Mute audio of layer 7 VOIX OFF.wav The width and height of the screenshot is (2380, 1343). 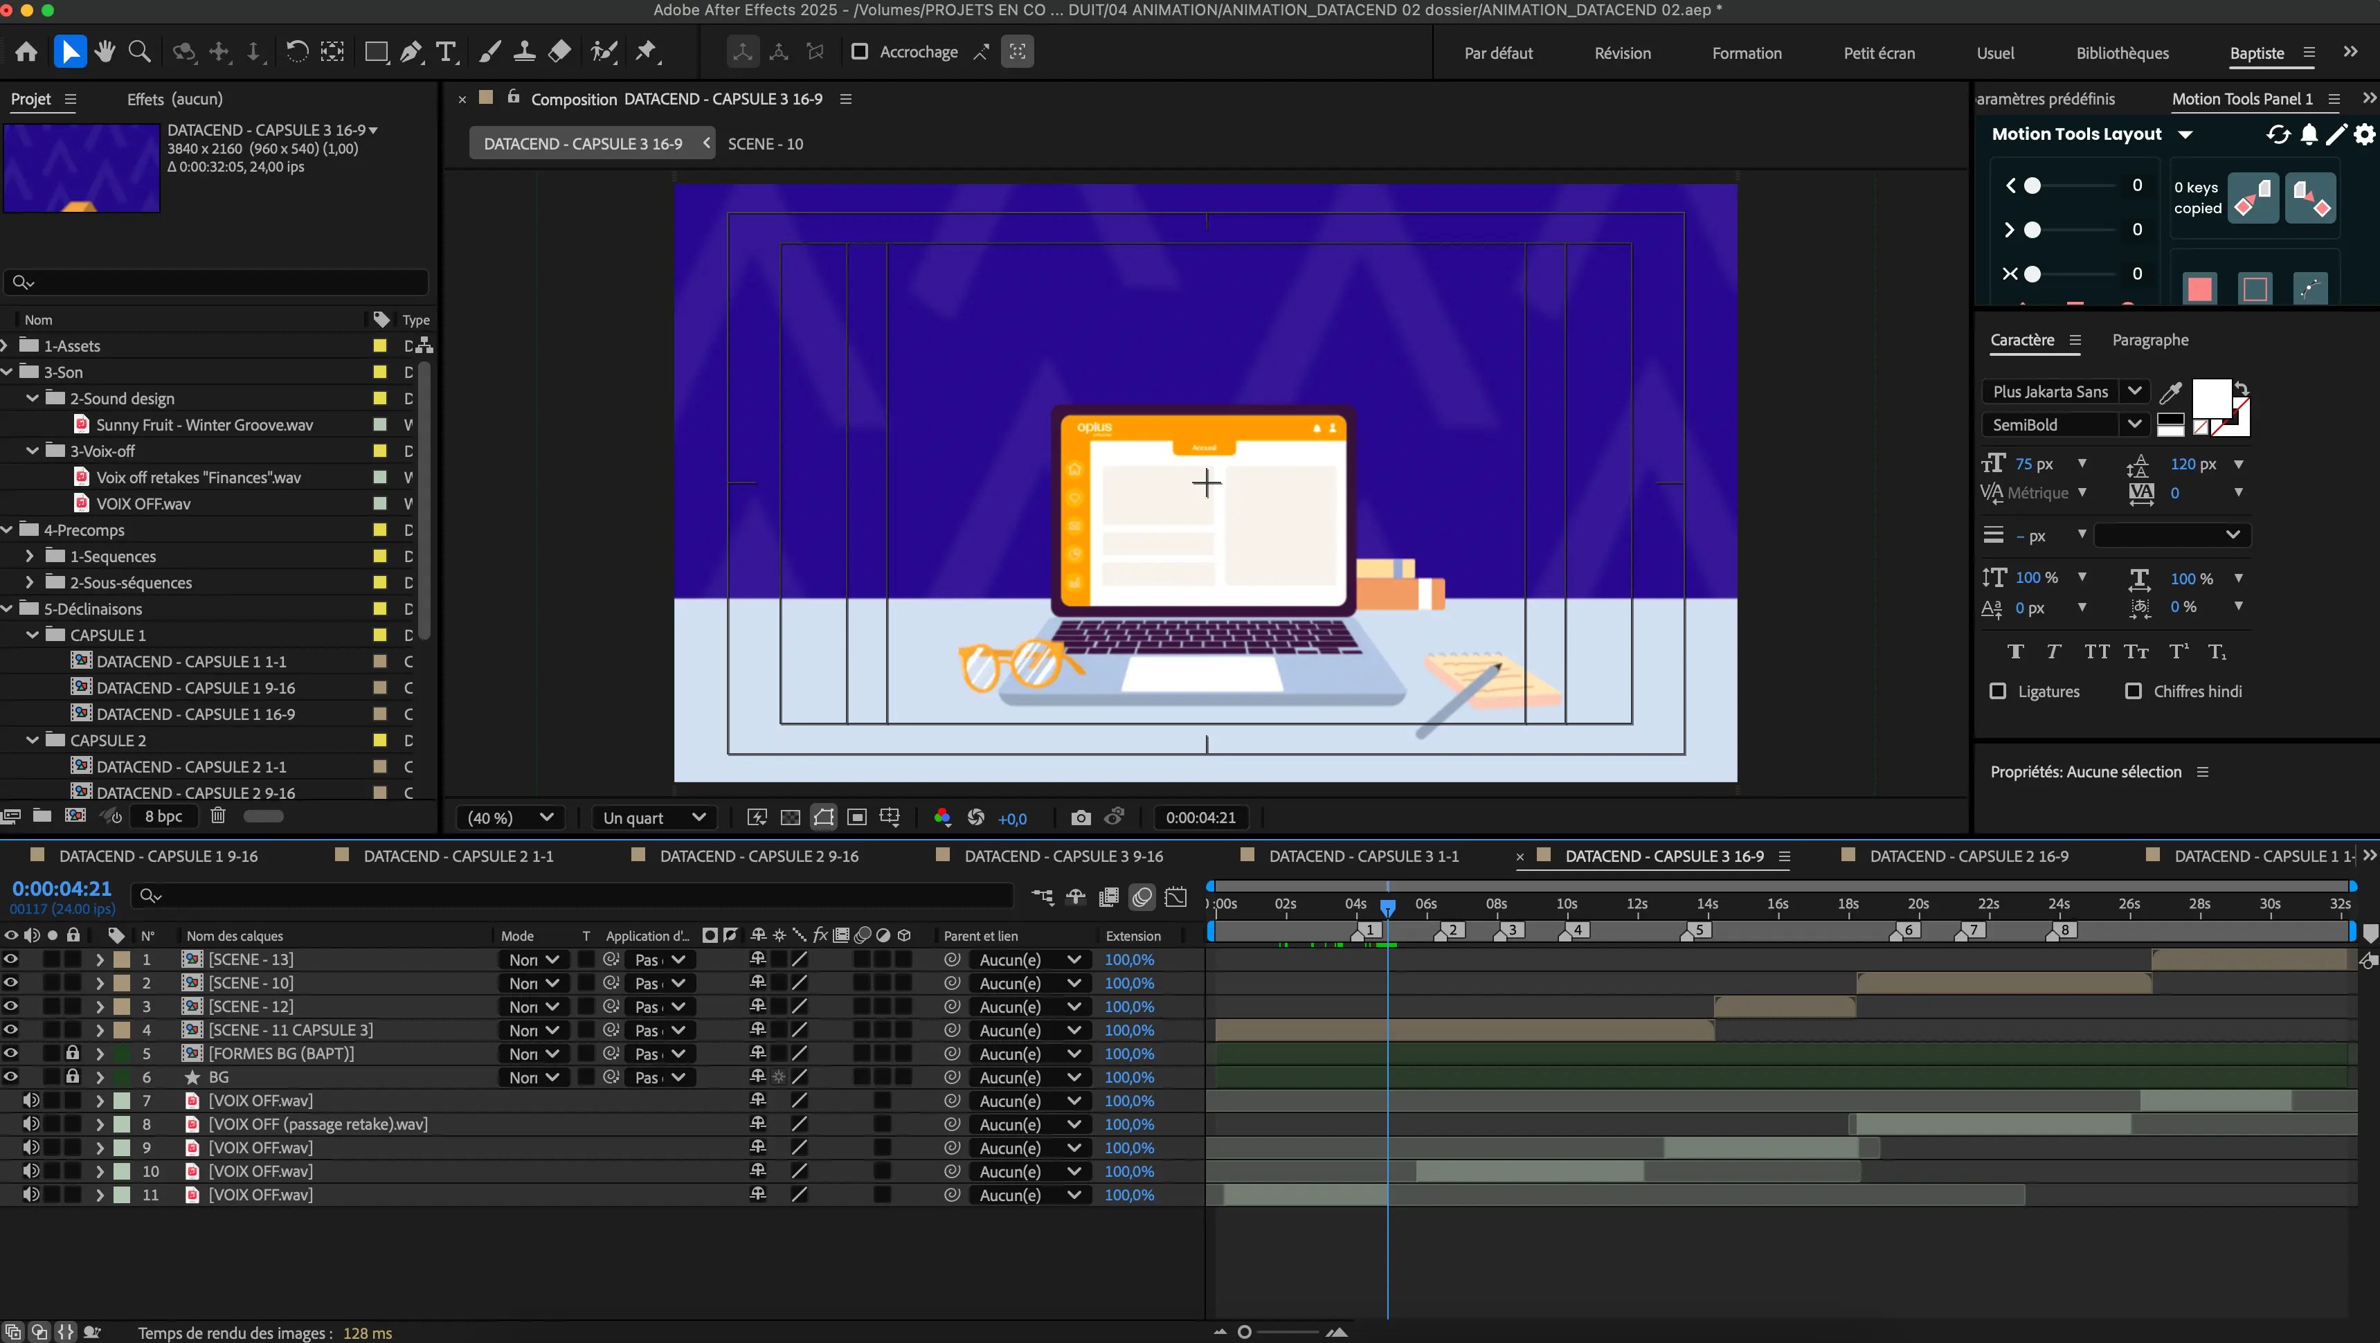[x=30, y=1101]
